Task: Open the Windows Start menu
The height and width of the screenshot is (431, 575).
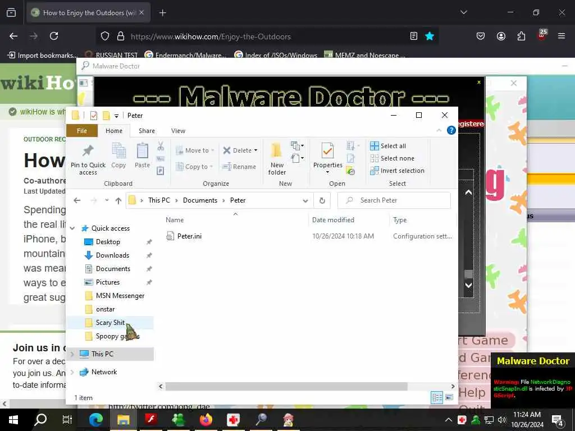Action: pos(13,420)
